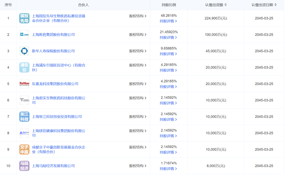Select the 8,000万(元) amount cell
286x175 pixels.
216,166
